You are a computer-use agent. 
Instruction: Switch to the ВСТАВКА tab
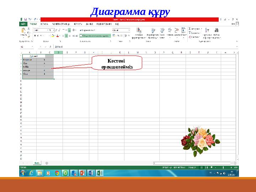pyautogui.click(x=44, y=24)
